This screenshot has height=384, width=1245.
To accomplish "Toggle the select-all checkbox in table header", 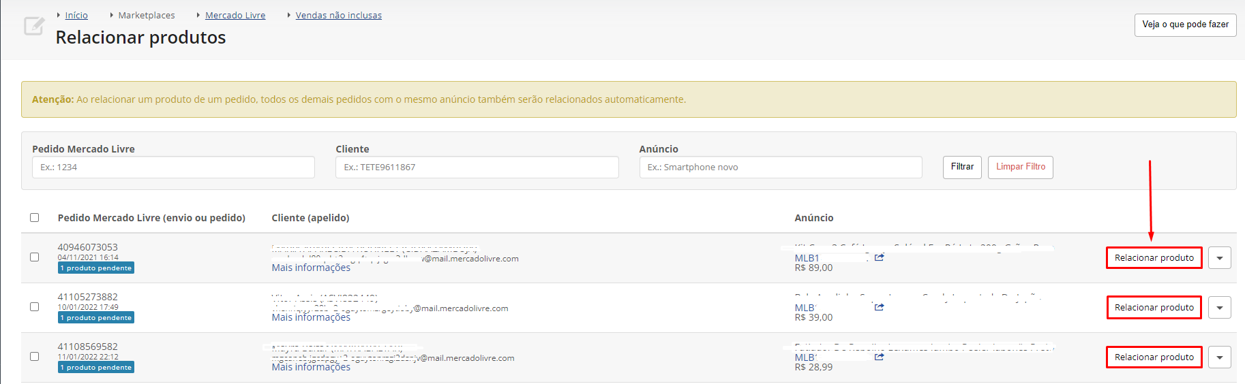I will click(34, 218).
